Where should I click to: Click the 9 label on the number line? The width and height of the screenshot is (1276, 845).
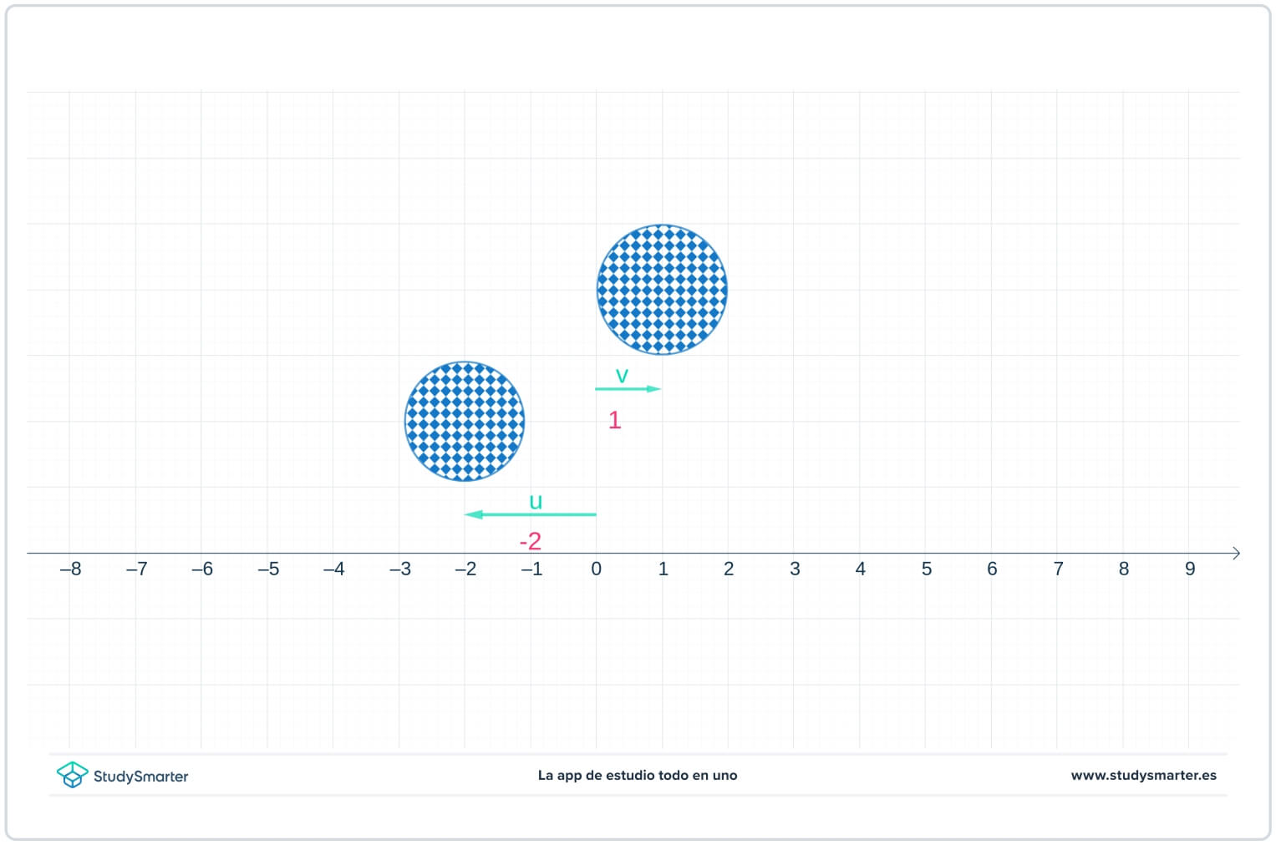point(1190,569)
